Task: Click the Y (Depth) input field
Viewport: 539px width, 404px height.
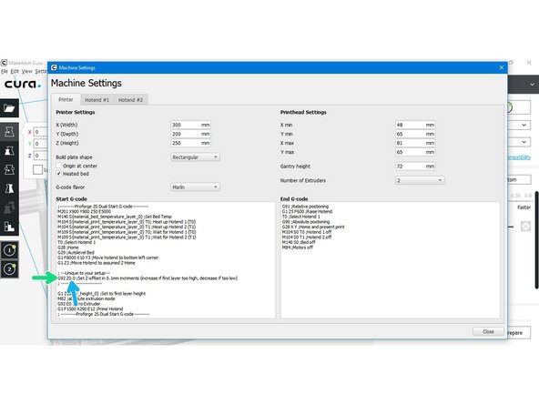Action: (x=191, y=134)
